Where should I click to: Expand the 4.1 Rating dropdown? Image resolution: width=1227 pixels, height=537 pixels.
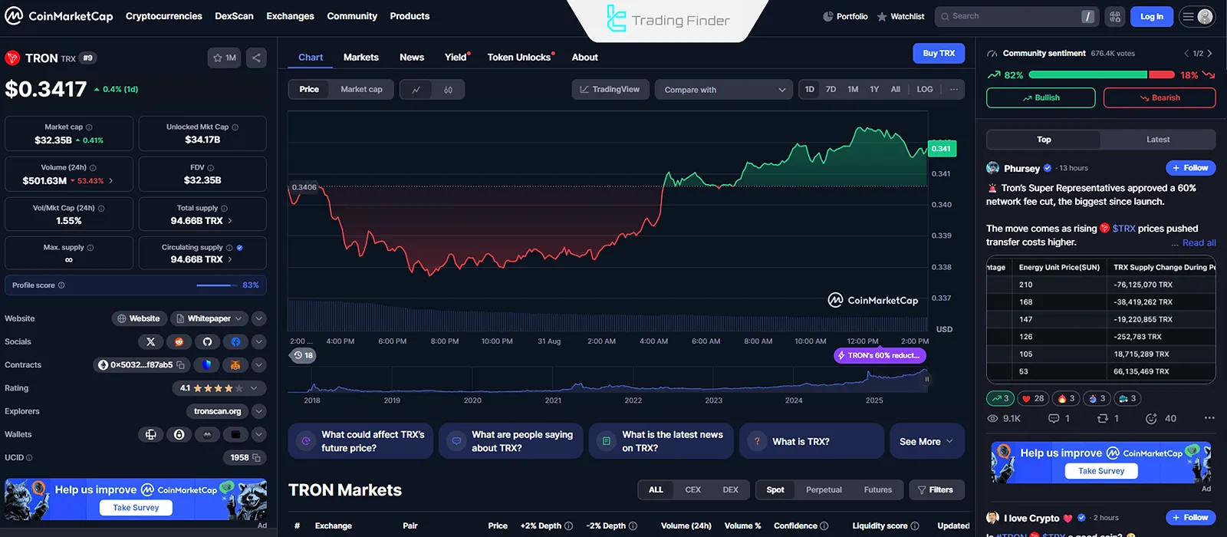219,388
